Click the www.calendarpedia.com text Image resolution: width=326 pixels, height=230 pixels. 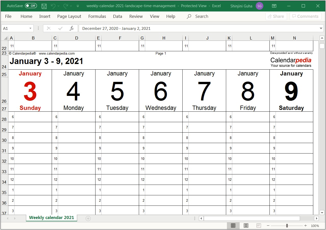[x=57, y=54]
